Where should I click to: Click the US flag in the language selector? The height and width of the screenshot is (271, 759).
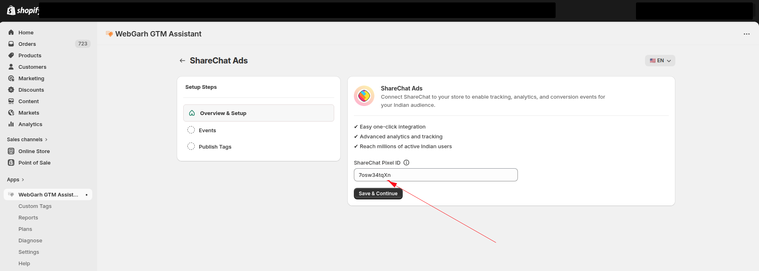coord(652,61)
